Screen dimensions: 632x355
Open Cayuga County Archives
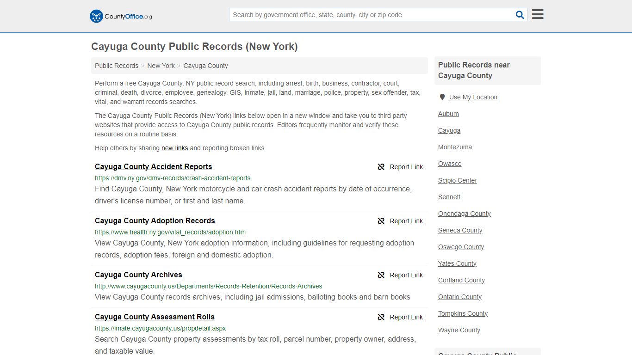(x=138, y=275)
